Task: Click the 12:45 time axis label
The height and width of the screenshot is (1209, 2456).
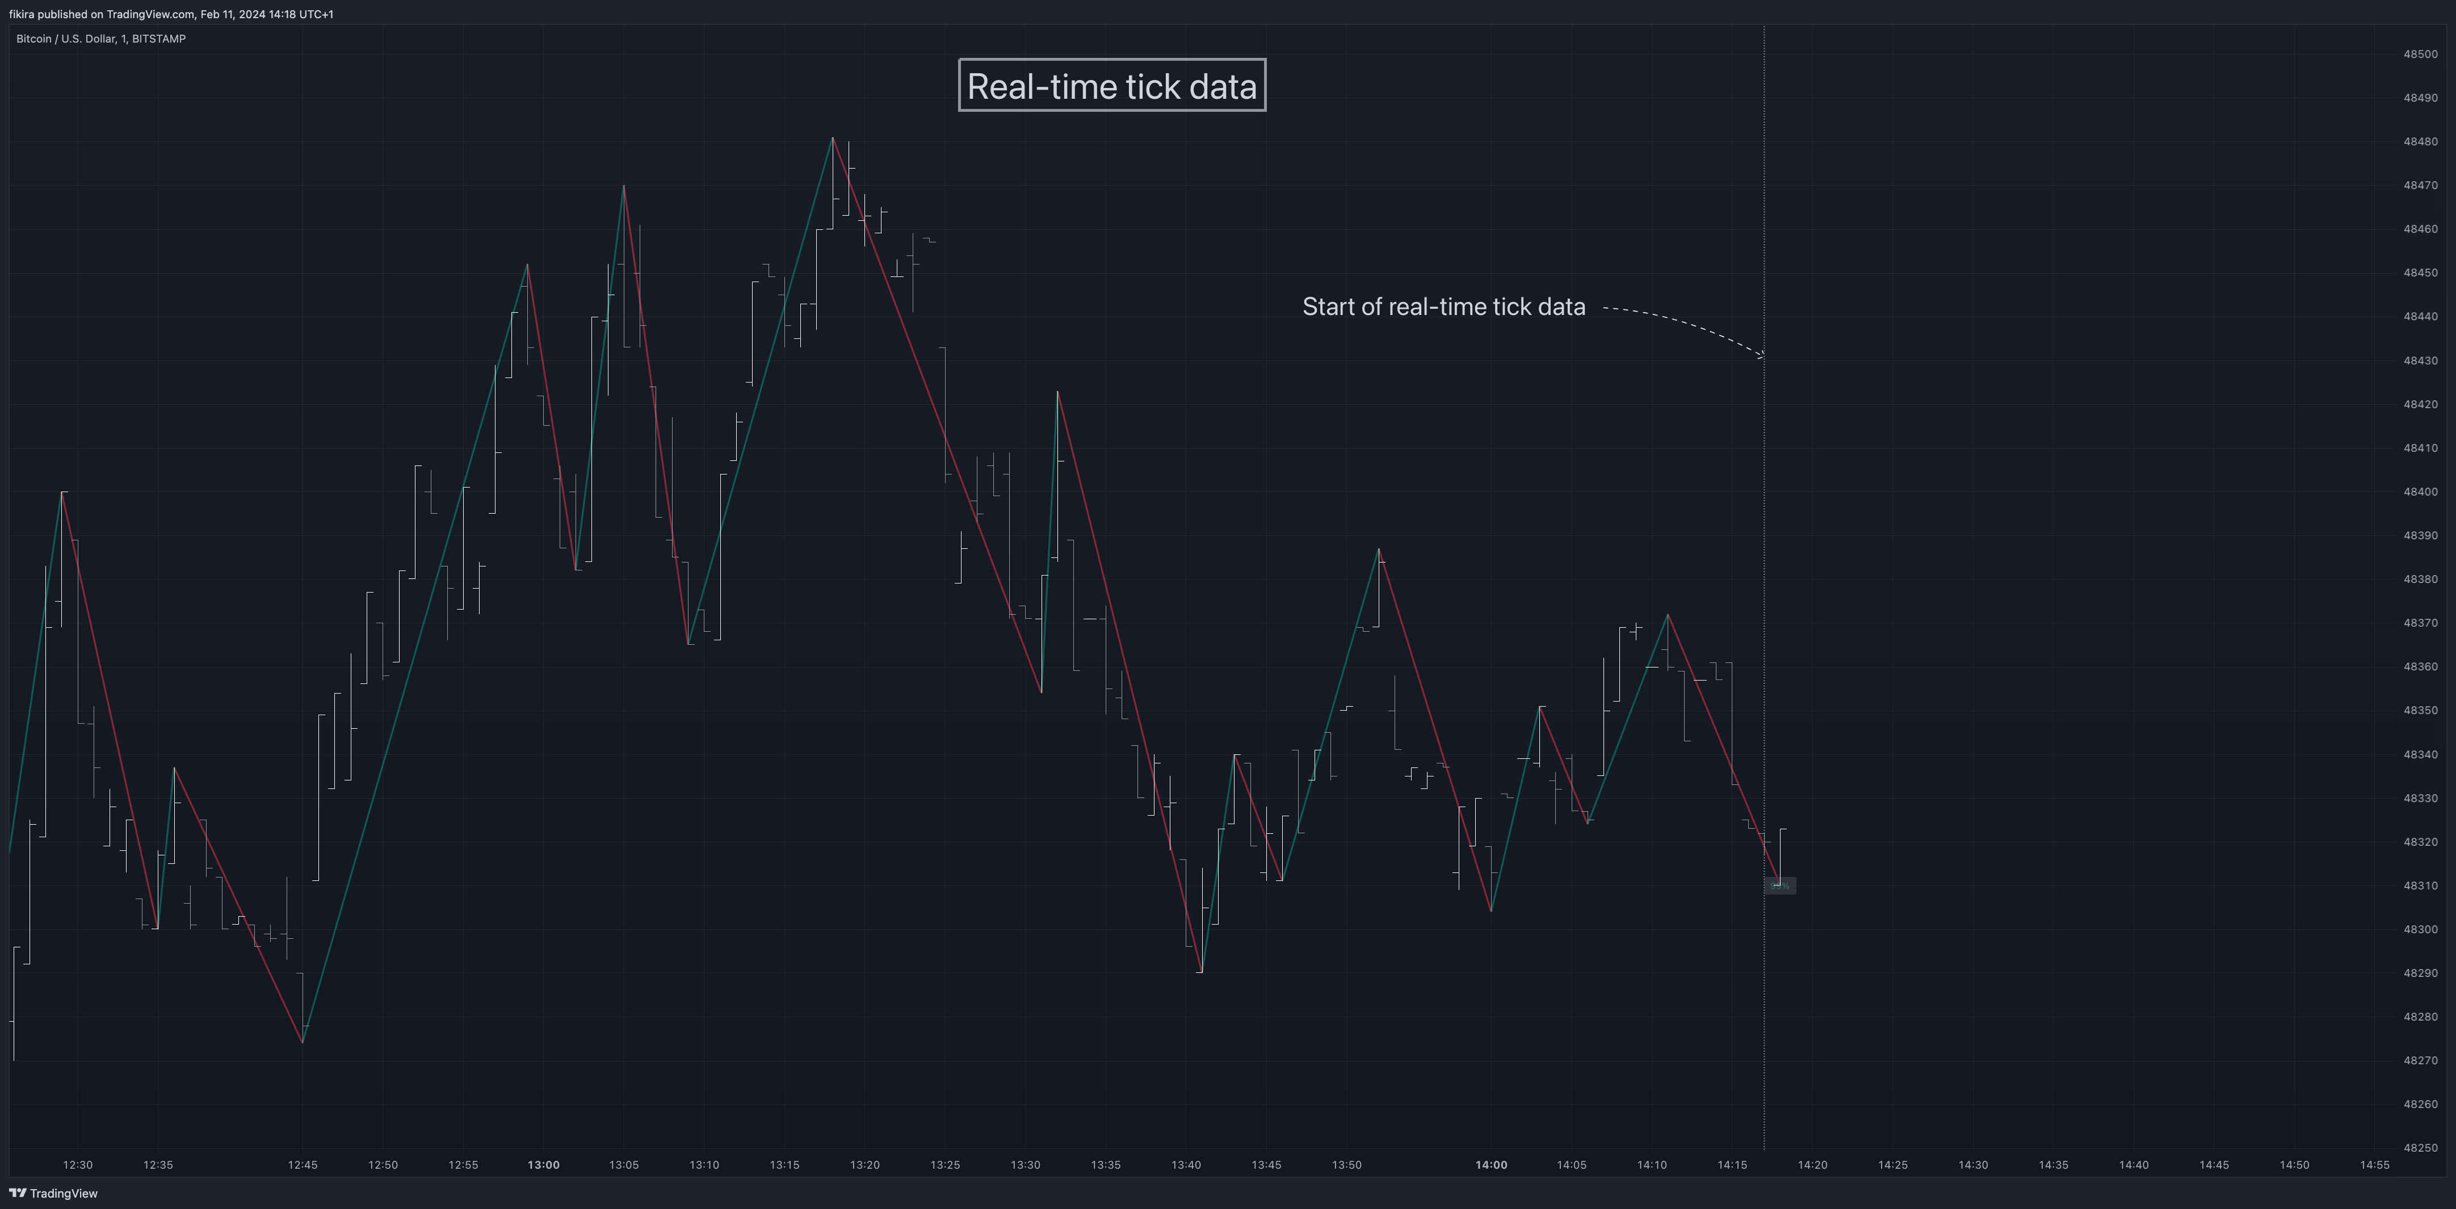Action: click(303, 1165)
